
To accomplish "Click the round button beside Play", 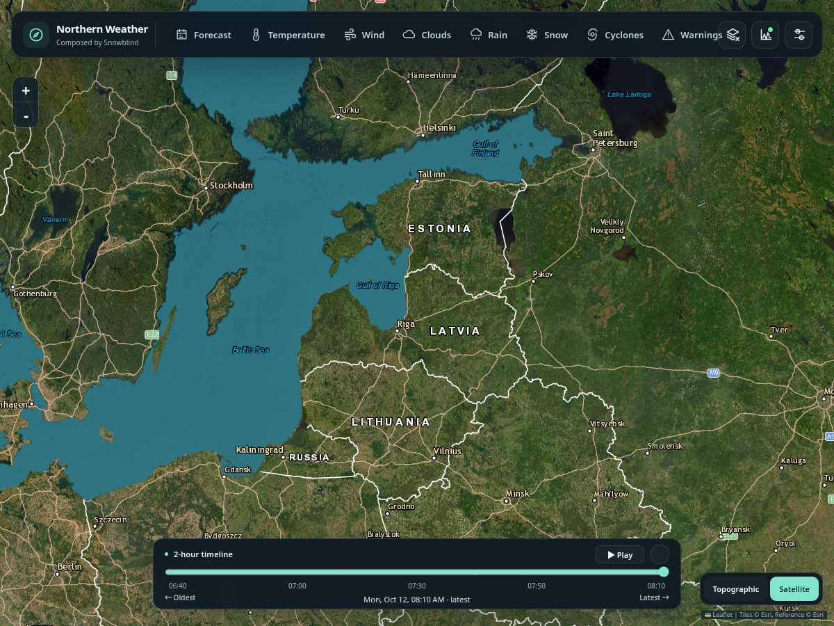I will [x=660, y=554].
